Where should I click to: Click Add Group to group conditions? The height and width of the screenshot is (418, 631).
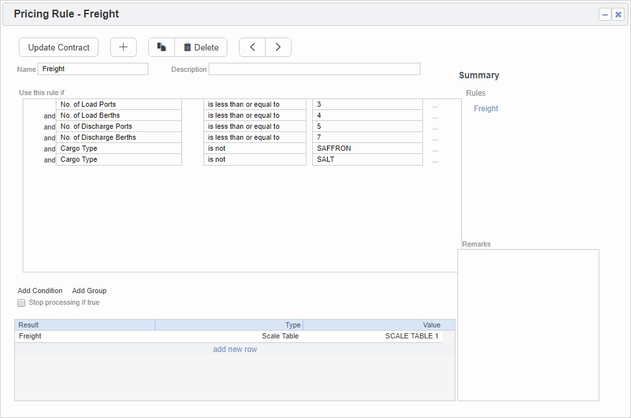pos(89,291)
